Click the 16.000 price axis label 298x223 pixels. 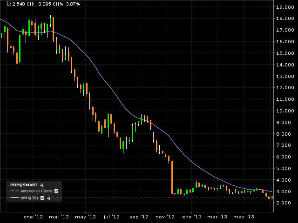click(285, 41)
